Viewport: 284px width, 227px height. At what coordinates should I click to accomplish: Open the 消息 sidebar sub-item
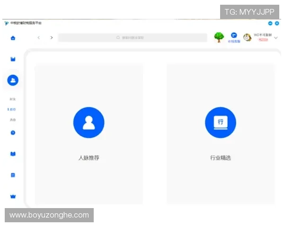tap(13, 120)
